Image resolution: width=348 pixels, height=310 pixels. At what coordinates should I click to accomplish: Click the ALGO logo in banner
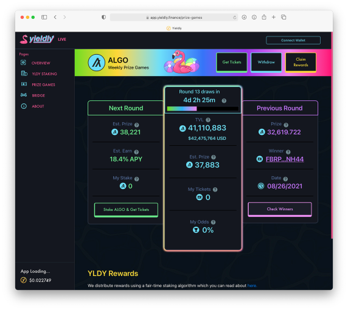(96, 63)
